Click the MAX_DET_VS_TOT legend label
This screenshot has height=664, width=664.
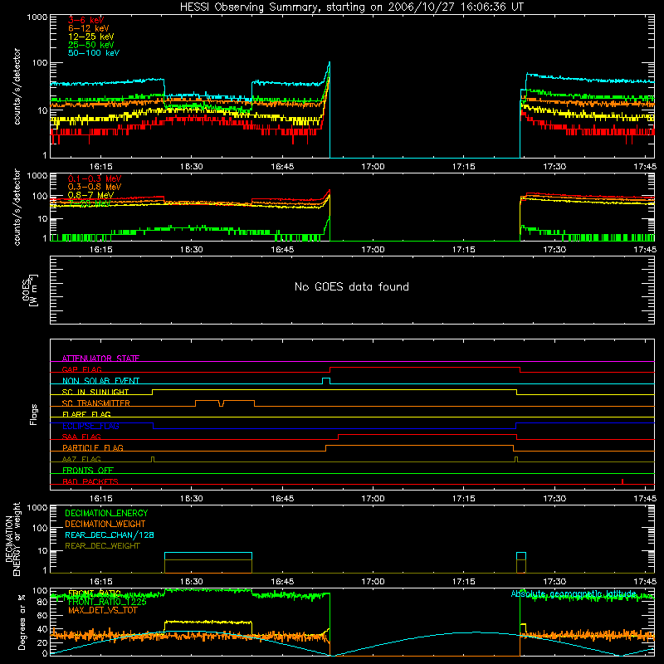[103, 610]
